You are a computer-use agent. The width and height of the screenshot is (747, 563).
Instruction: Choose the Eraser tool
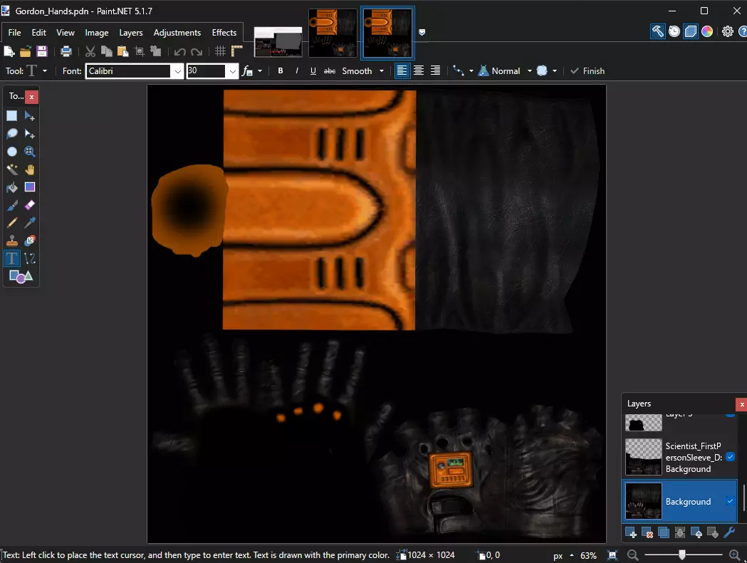tap(30, 205)
